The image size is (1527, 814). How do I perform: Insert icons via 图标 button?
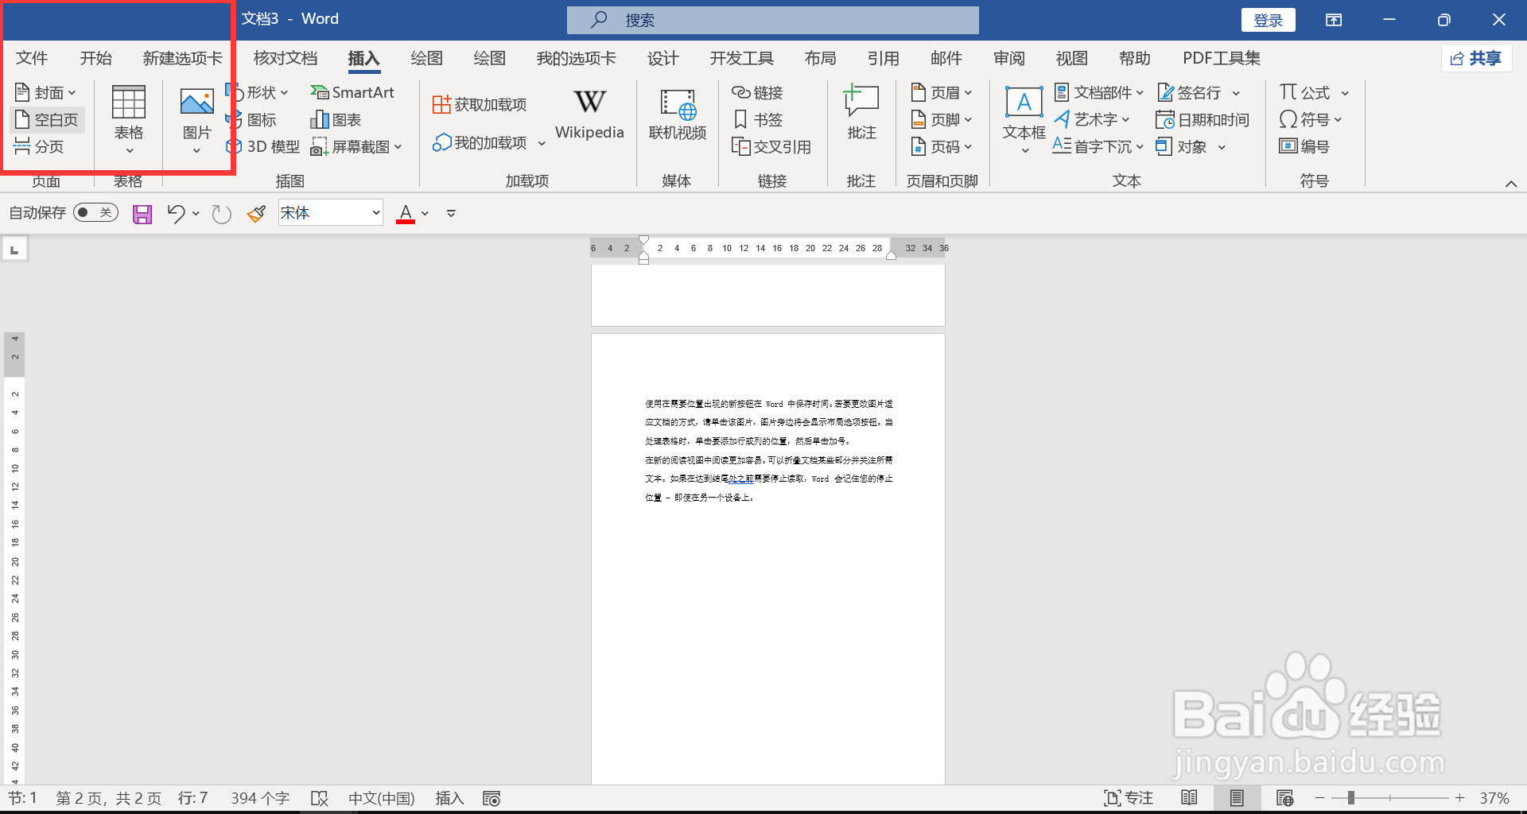tap(252, 120)
